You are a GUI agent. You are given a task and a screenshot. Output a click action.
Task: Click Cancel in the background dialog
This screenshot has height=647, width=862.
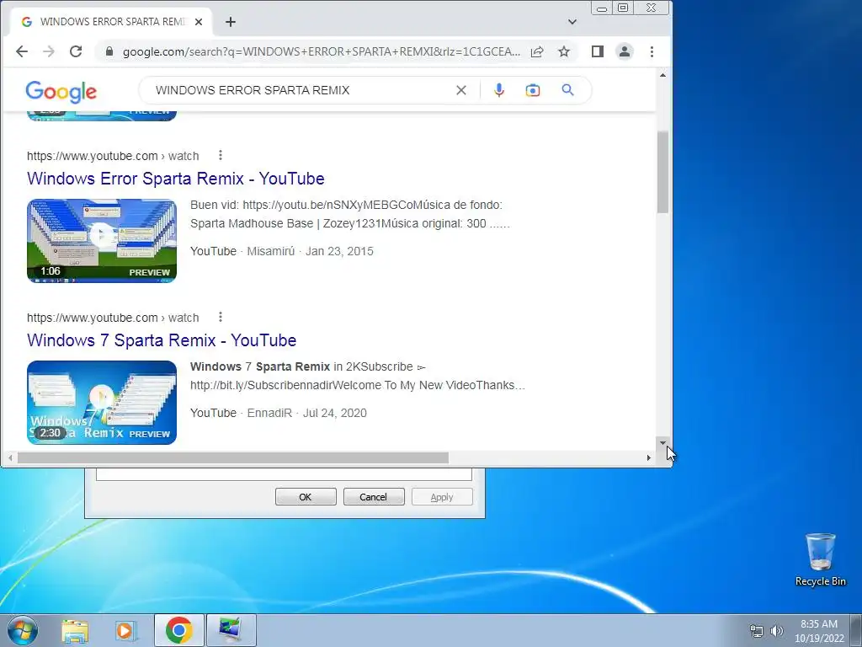[374, 497]
